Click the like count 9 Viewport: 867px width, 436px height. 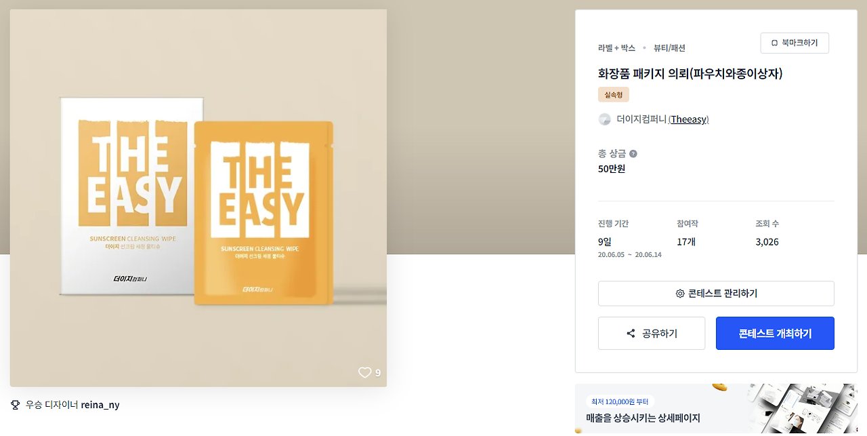378,372
